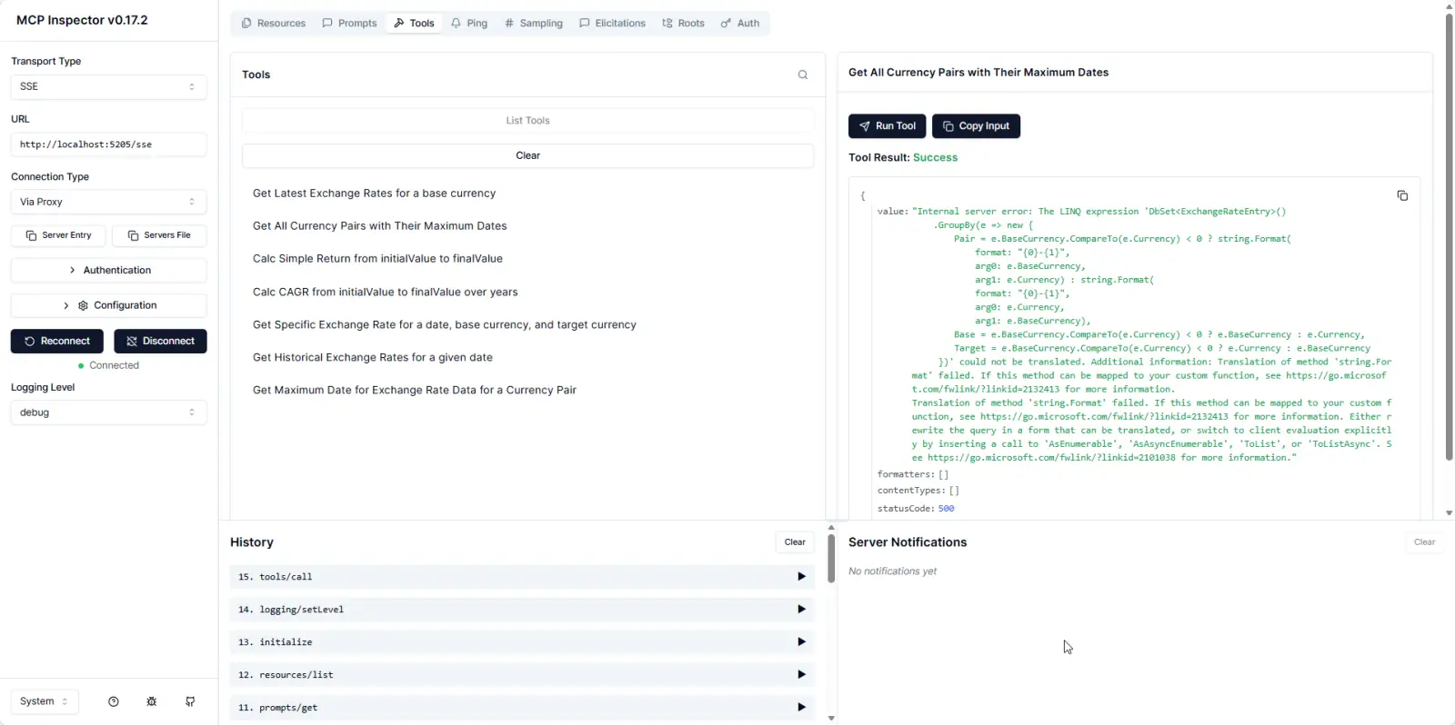Switch to the Prompts tab
The width and height of the screenshot is (1455, 725).
click(349, 24)
